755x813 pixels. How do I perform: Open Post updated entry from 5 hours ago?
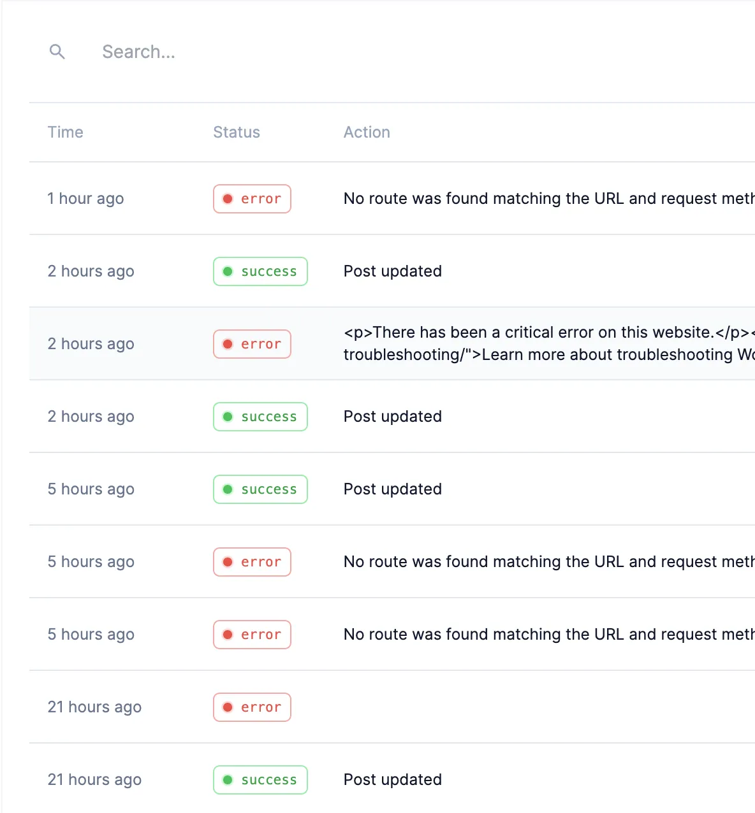pos(393,489)
